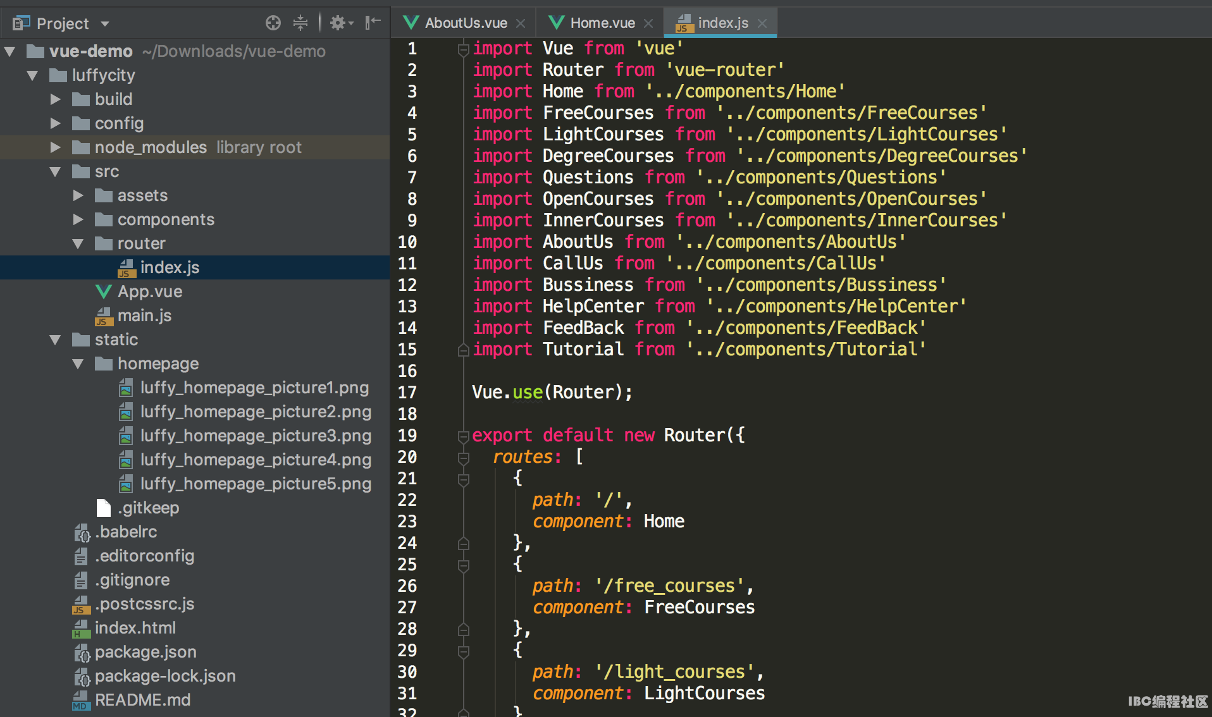Open the Project view dropdown
The height and width of the screenshot is (717, 1212).
coord(105,24)
